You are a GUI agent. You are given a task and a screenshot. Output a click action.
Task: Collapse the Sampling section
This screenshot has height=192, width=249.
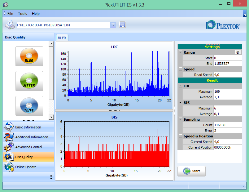click(180, 119)
